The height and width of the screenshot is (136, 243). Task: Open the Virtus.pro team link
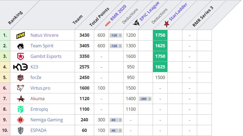[x=40, y=88]
